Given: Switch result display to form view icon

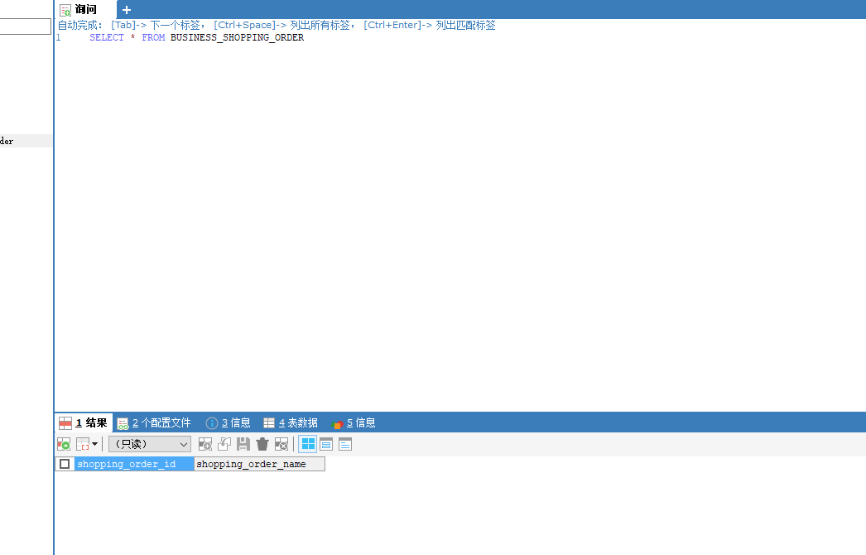Looking at the screenshot, I should [326, 444].
